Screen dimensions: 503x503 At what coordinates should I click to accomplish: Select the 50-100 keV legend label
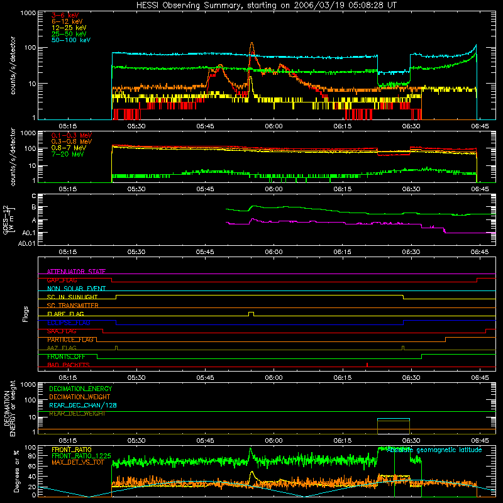pos(71,40)
